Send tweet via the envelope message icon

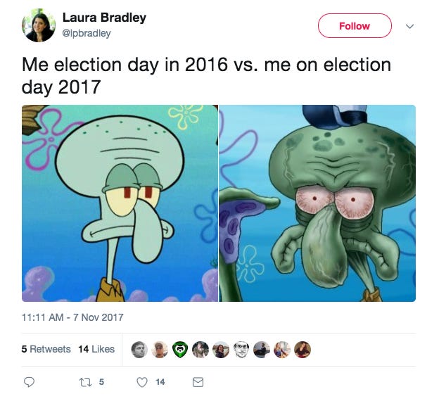click(x=198, y=382)
